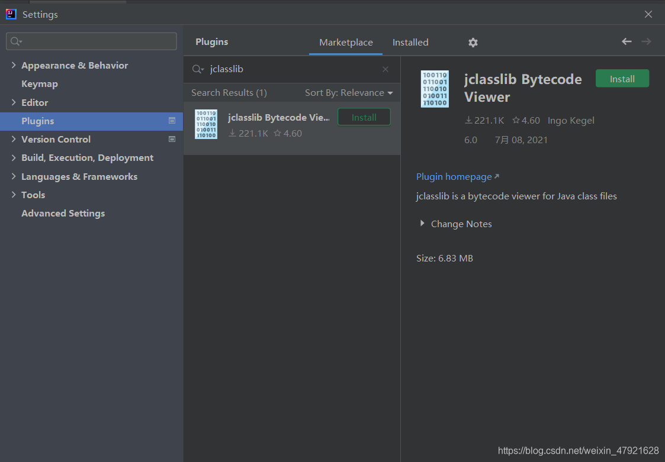Image resolution: width=665 pixels, height=462 pixels.
Task: Click the plugins settings gear icon
Action: (x=473, y=43)
